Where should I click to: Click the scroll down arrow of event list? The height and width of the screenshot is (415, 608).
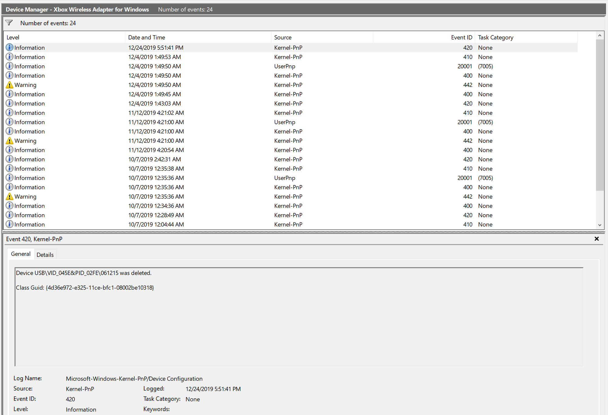coord(599,225)
